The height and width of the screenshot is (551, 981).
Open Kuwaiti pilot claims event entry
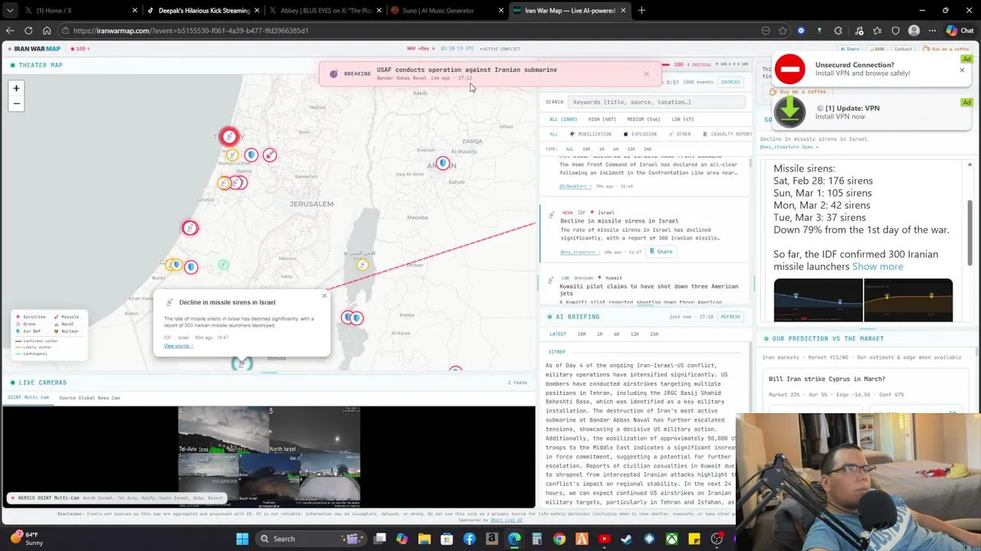click(x=648, y=289)
